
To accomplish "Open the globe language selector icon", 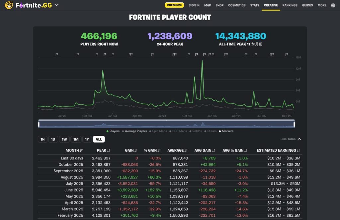I will 333,5.
